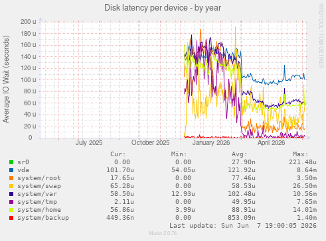Click the dark purple system/var legend swatch
The height and width of the screenshot is (241, 326).
click(11, 194)
